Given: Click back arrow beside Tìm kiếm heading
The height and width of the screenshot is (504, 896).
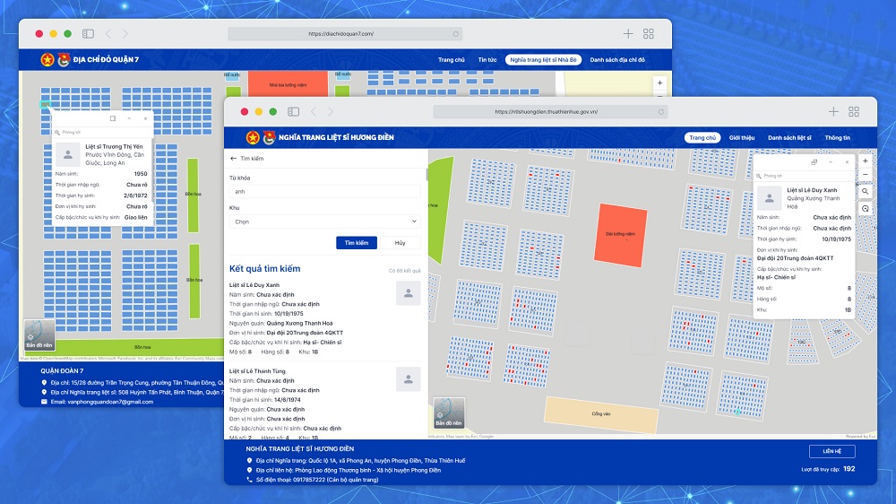Looking at the screenshot, I should click(234, 158).
